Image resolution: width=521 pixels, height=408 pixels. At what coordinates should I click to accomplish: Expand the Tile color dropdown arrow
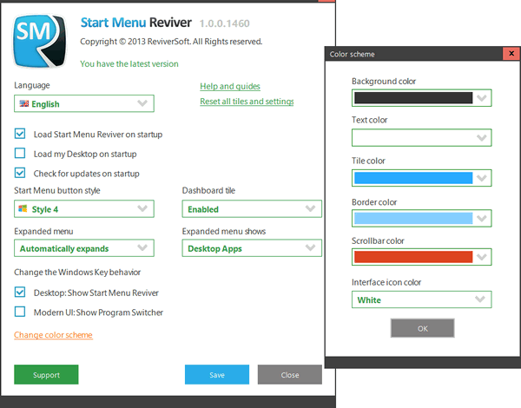pos(482,178)
